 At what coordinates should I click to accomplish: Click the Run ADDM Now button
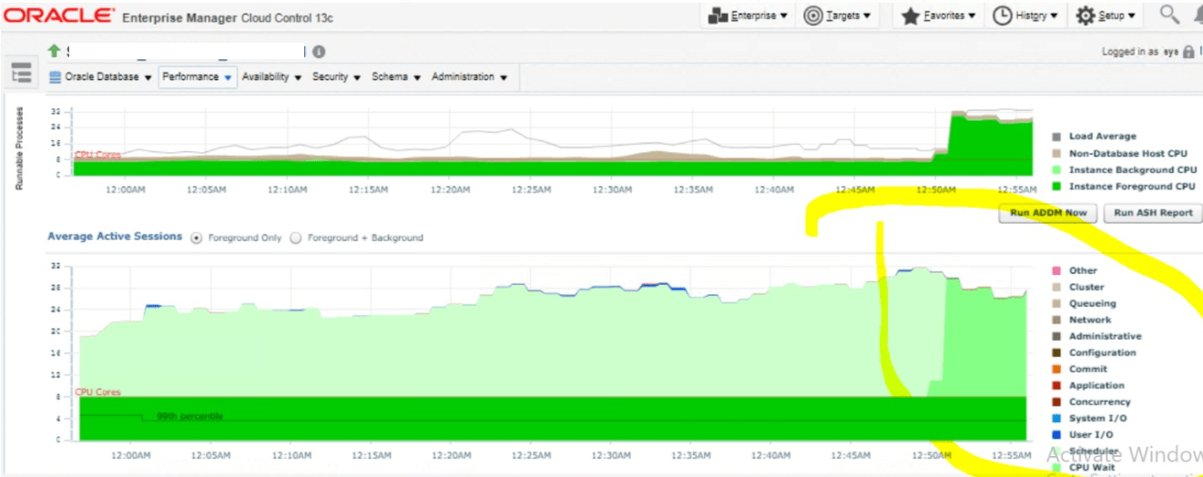(1048, 213)
